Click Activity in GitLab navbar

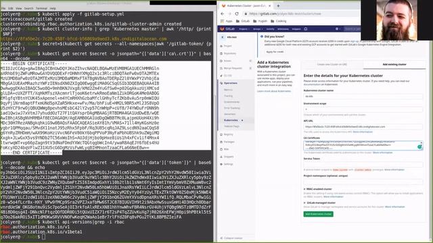pyautogui.click(x=271, y=29)
